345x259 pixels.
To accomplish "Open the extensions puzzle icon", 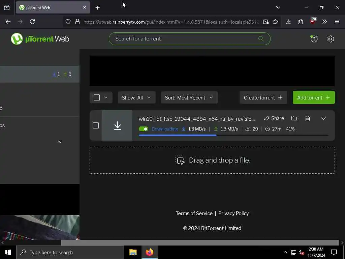I will click(x=301, y=22).
